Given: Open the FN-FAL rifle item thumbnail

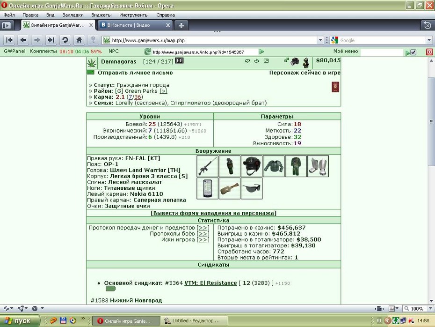Looking at the screenshot, I should pos(207,166).
